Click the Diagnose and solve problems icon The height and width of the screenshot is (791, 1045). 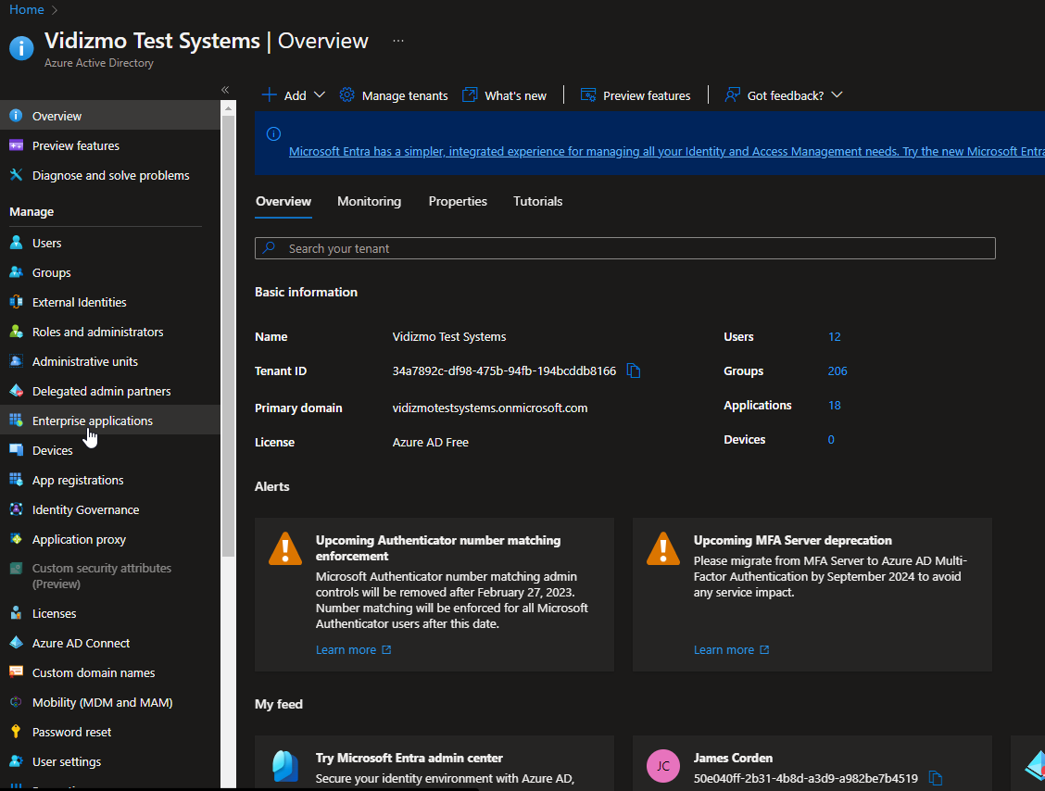click(16, 175)
